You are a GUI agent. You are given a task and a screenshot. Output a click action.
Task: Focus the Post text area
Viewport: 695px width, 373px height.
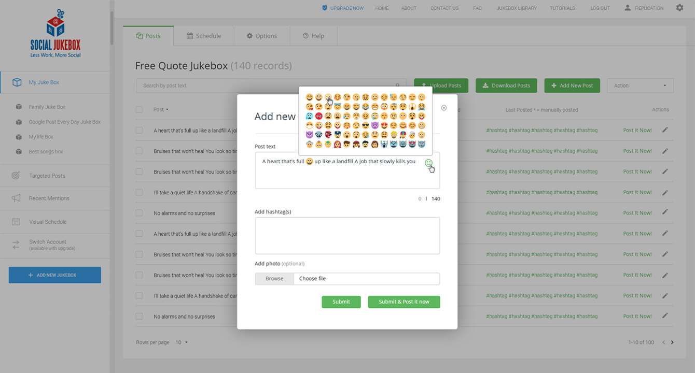(347, 170)
